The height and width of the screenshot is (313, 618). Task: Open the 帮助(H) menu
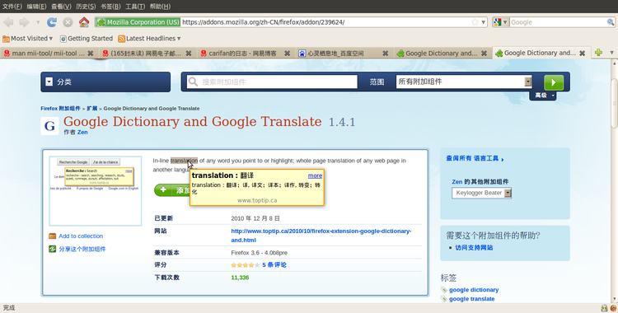click(x=160, y=7)
